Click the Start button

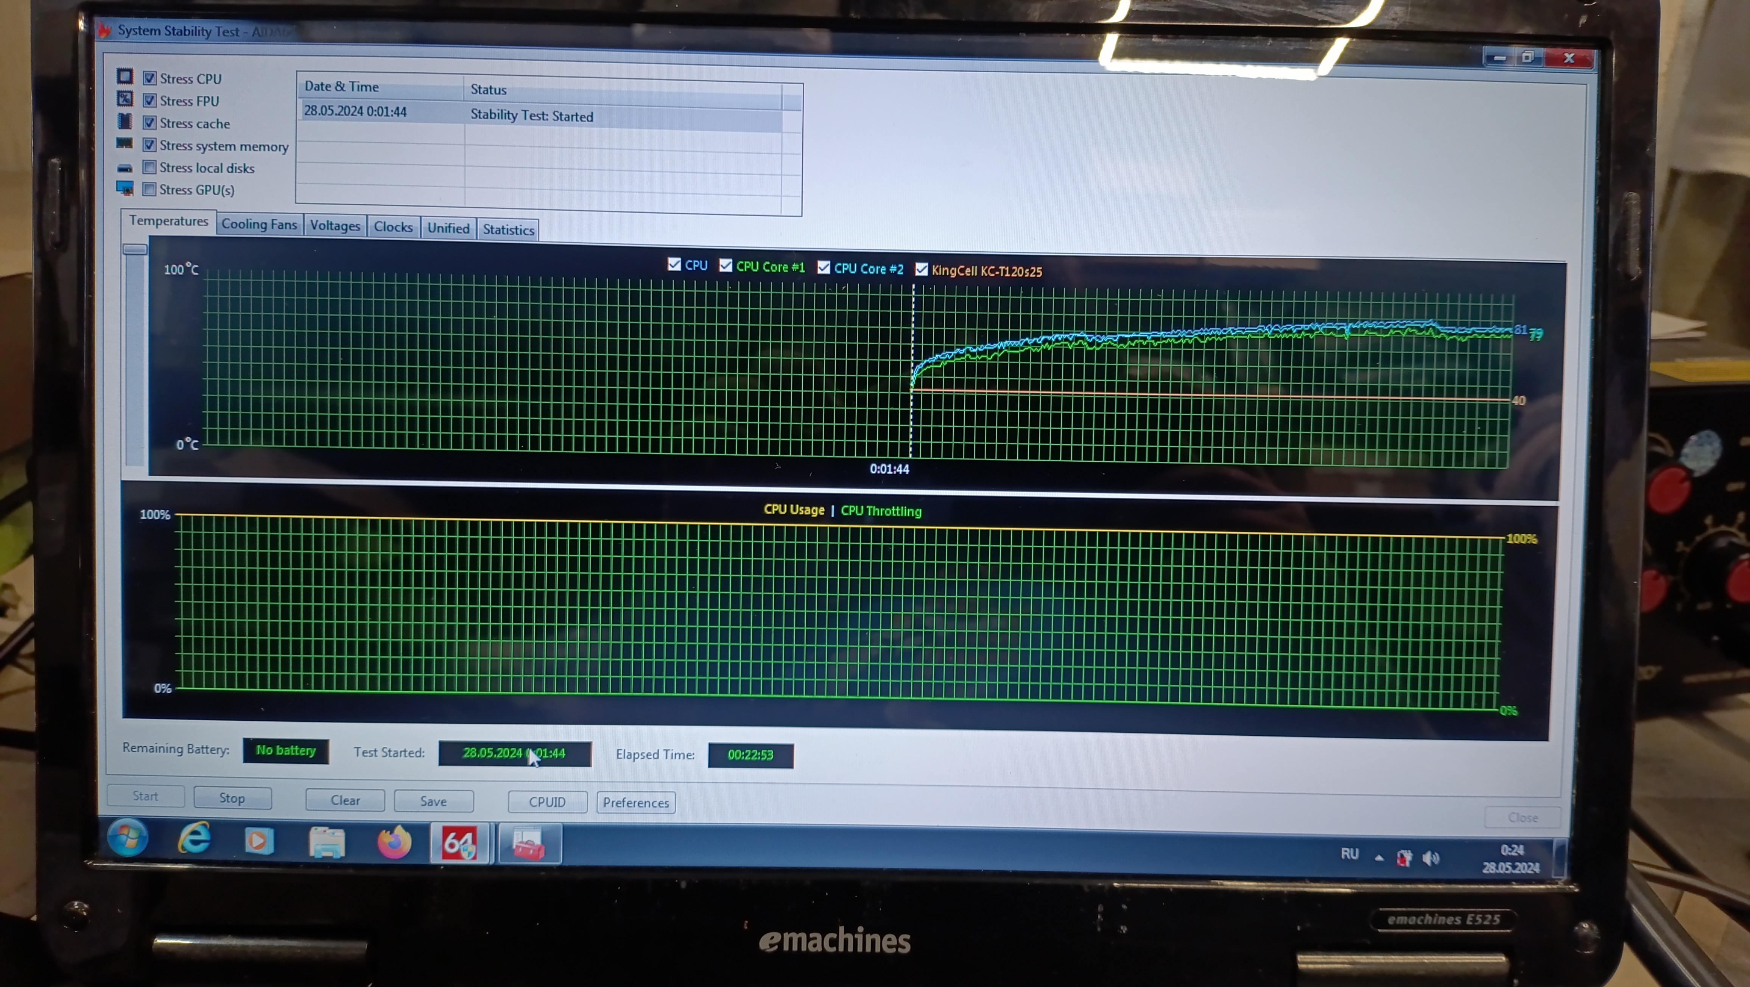click(x=145, y=796)
